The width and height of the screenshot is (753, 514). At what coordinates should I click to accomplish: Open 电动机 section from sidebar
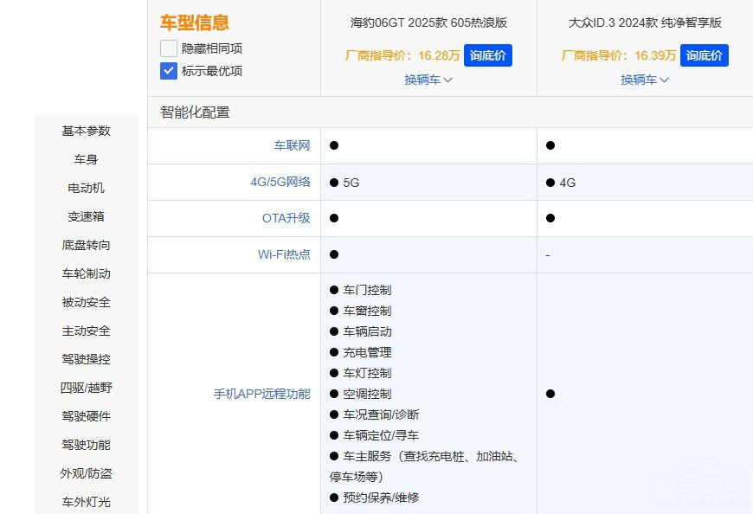tap(86, 188)
